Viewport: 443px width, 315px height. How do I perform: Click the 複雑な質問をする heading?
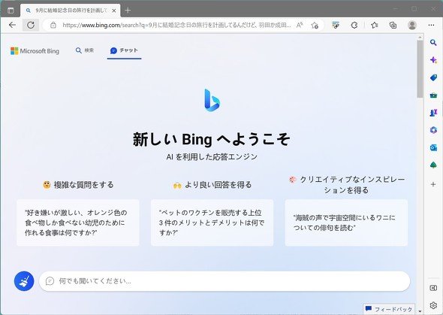tap(78, 185)
